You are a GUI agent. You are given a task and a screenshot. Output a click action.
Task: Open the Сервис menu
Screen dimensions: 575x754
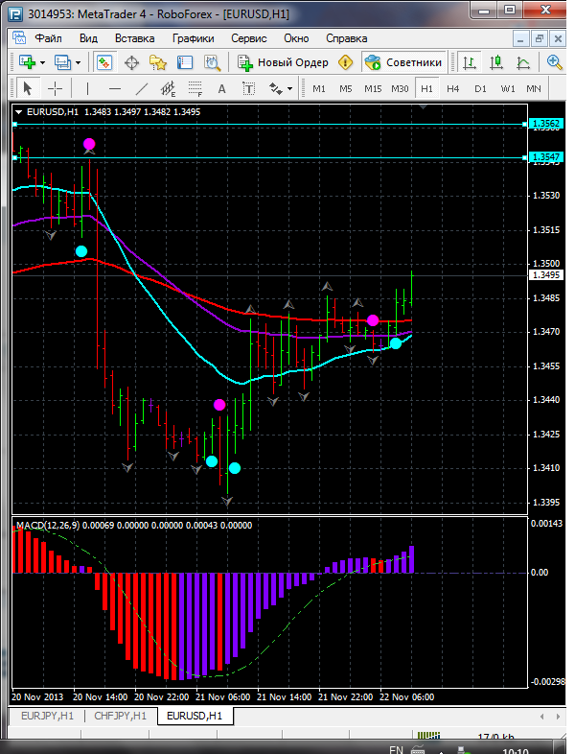click(x=249, y=38)
